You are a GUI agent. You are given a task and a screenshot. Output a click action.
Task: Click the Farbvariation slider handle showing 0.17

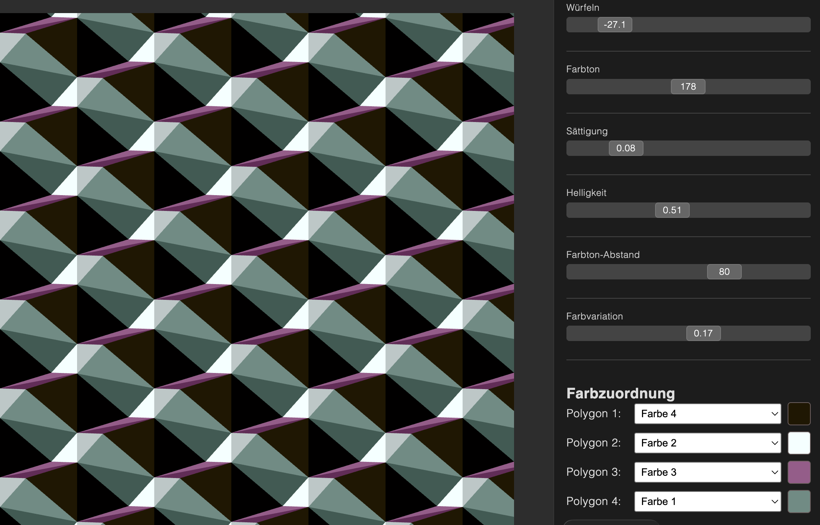(703, 333)
